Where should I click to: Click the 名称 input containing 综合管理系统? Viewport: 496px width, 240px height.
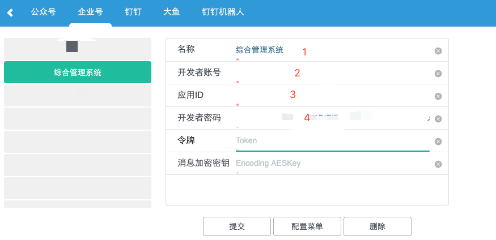point(332,50)
